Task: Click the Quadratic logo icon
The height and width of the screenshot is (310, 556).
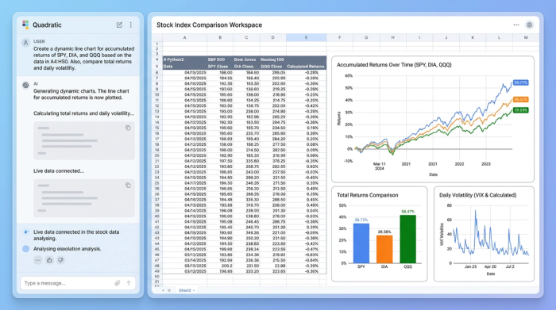Action: 25,25
